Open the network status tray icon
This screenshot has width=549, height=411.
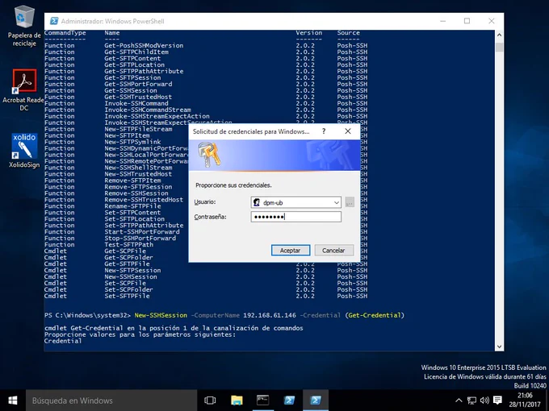point(471,401)
